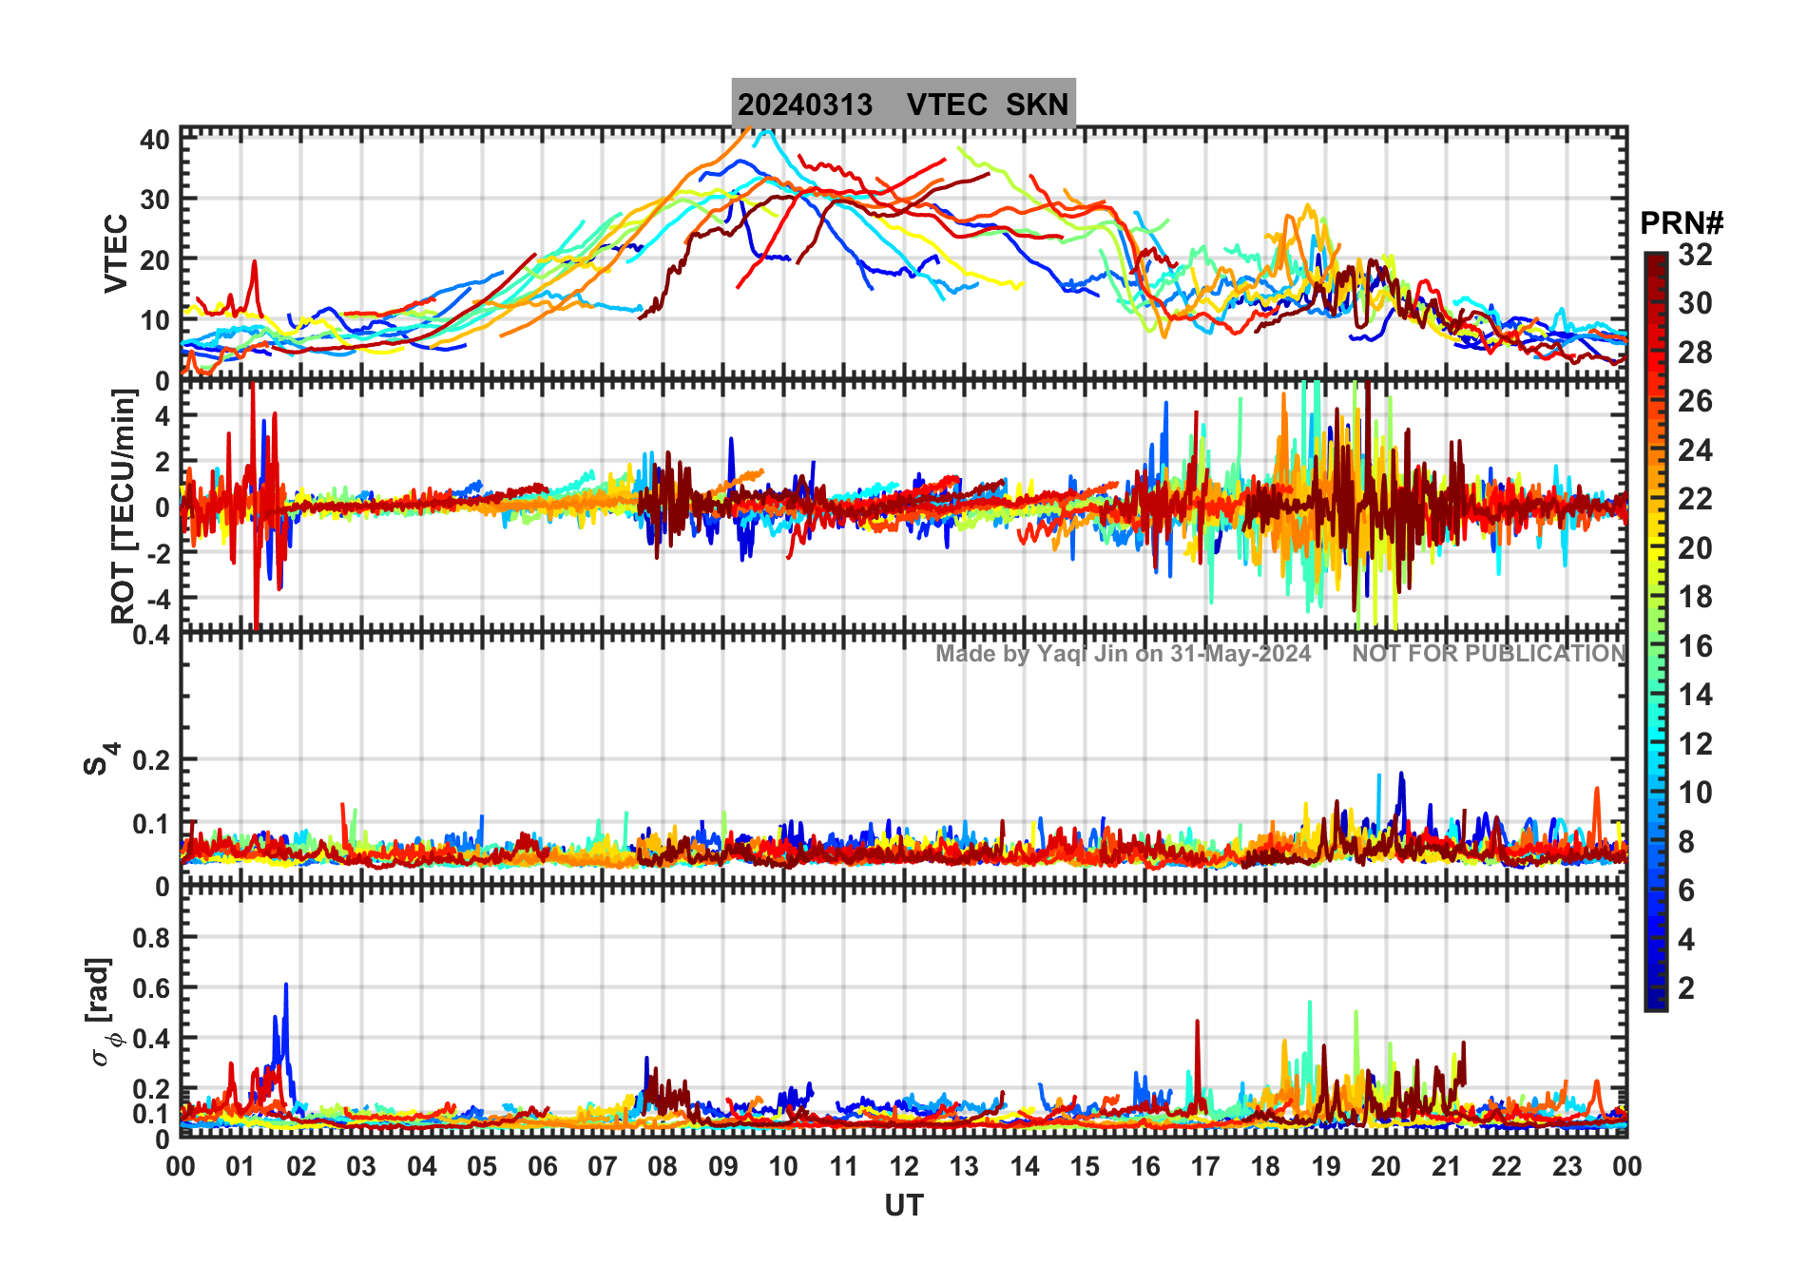Click the '40' VTEC axis tick label

coord(155,140)
